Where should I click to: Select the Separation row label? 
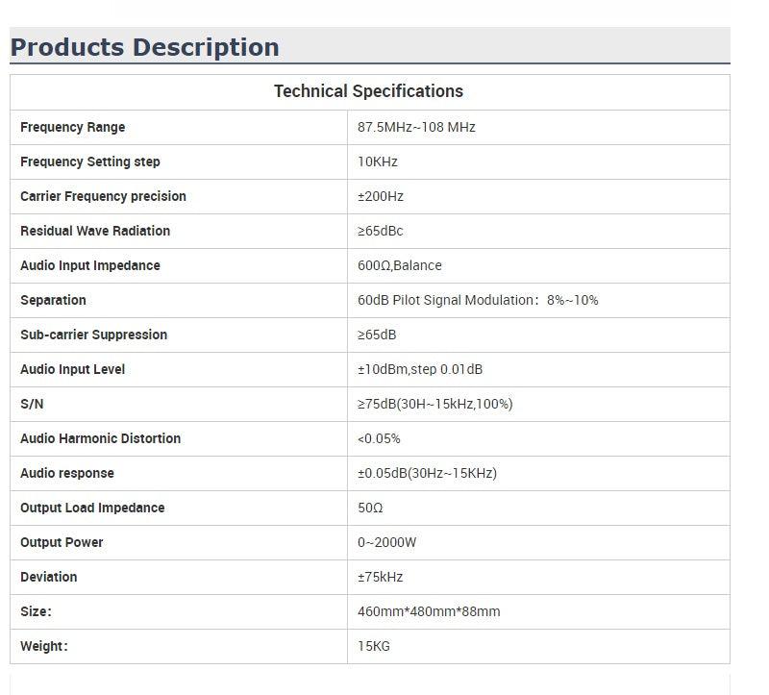[53, 300]
